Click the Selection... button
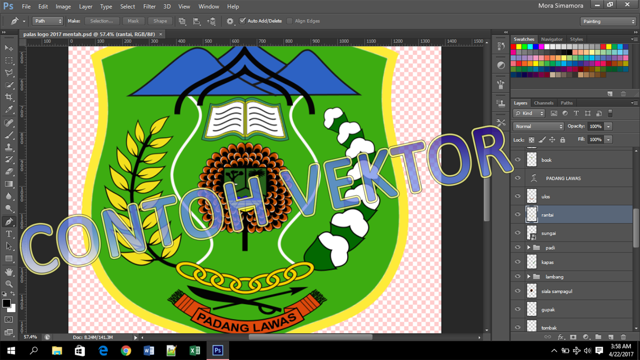 (x=101, y=21)
